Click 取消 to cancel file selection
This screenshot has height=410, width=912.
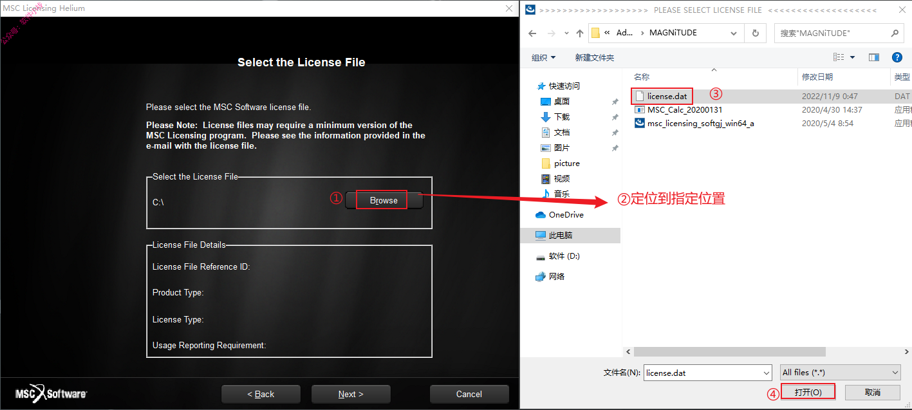pyautogui.click(x=872, y=392)
